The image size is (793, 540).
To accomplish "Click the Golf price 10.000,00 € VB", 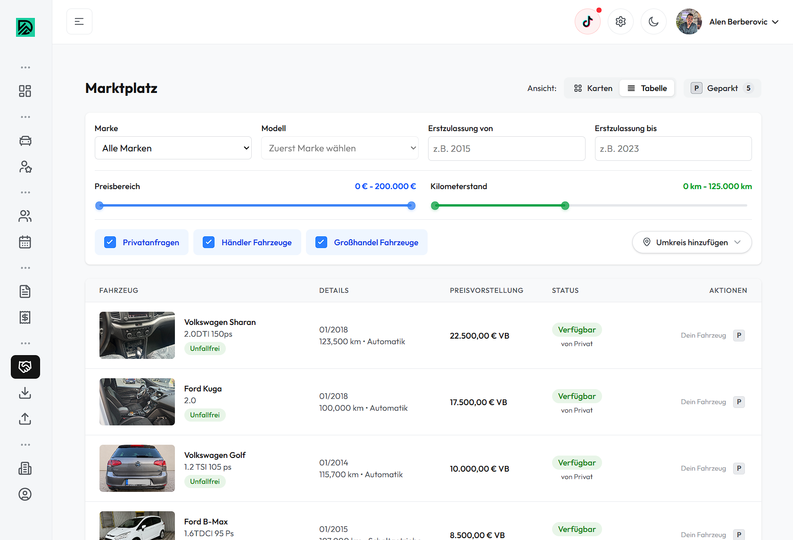I will (479, 469).
